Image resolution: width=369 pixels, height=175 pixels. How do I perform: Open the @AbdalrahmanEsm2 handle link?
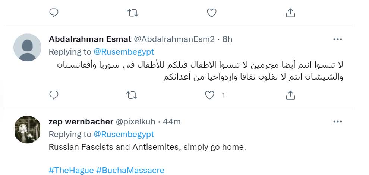(174, 39)
